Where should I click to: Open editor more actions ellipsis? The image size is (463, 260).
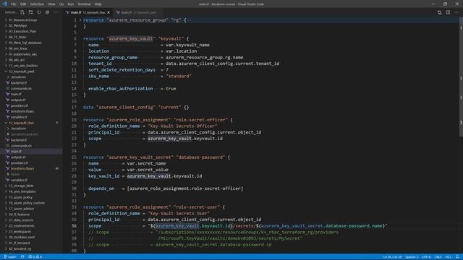456,12
